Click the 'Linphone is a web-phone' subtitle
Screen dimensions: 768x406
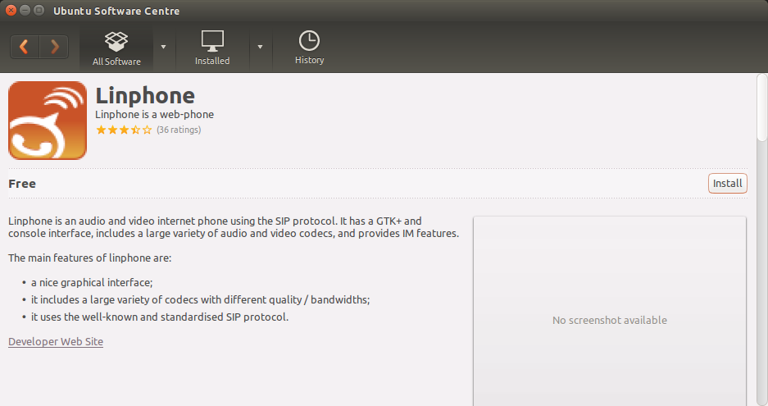click(154, 115)
